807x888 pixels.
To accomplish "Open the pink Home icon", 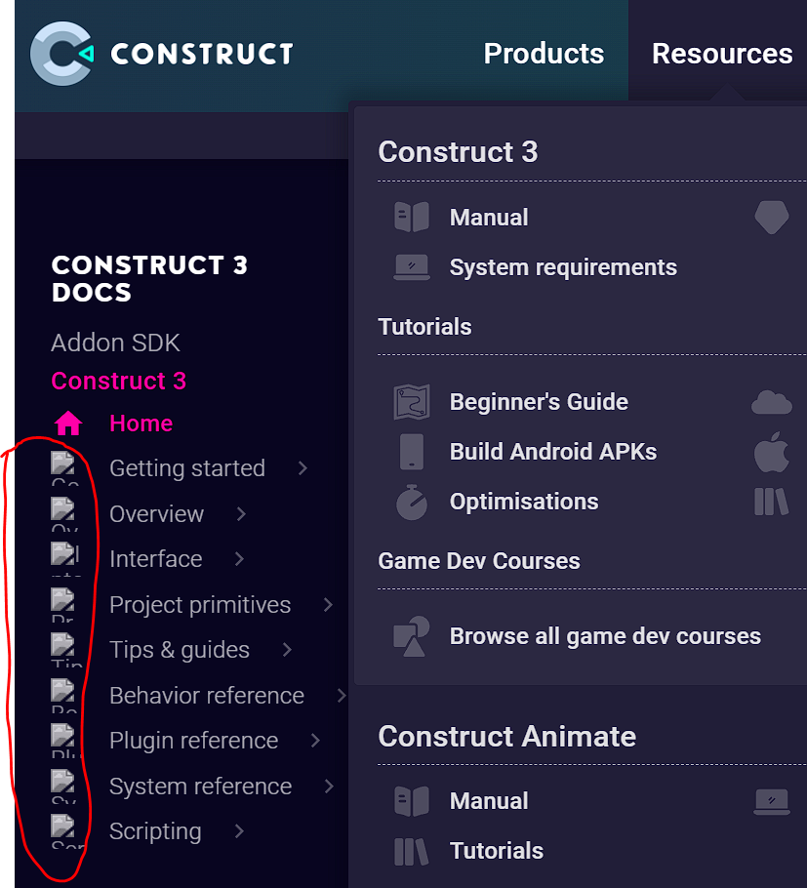I will [68, 424].
